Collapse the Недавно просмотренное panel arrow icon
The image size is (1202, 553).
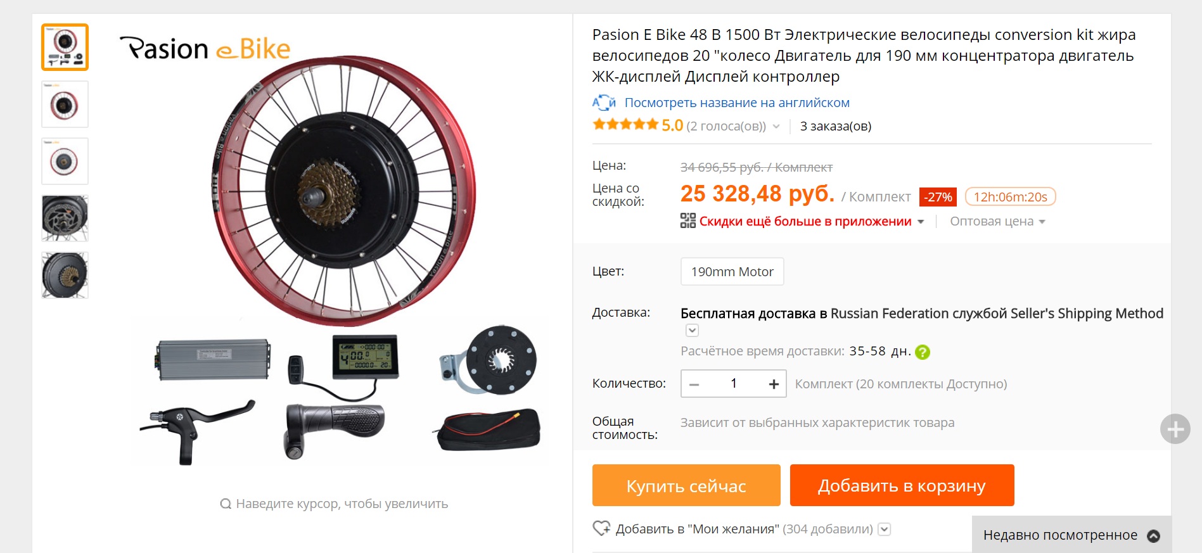(1154, 536)
